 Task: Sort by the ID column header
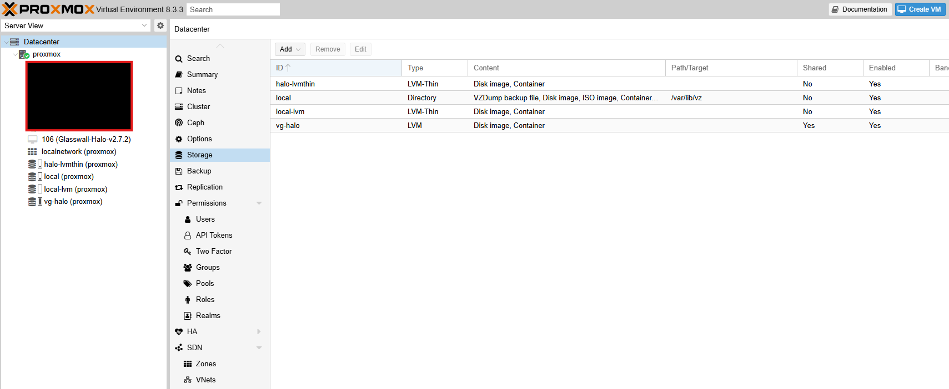(x=336, y=68)
